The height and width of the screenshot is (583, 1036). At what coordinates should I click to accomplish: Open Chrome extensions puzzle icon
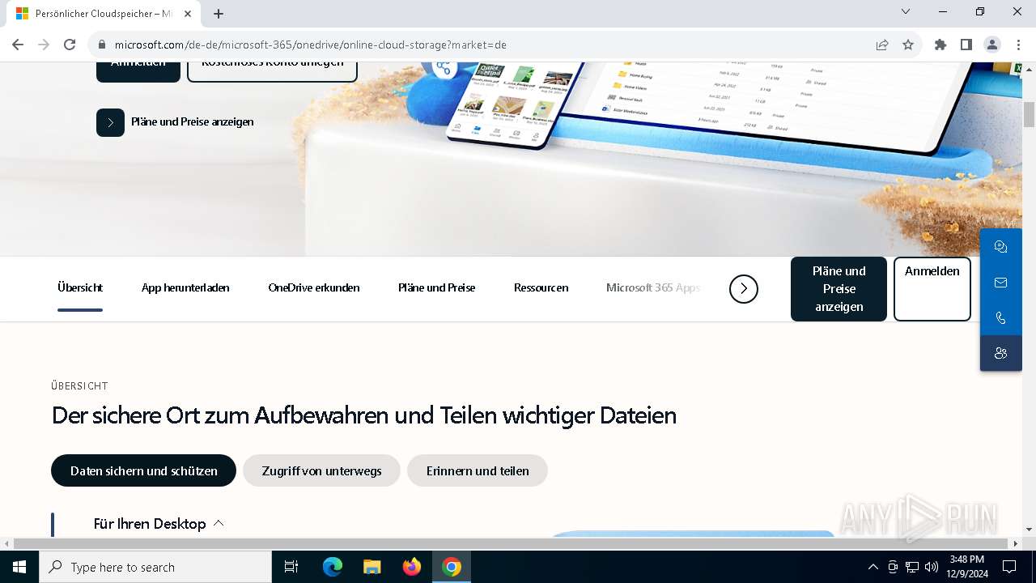(x=940, y=45)
